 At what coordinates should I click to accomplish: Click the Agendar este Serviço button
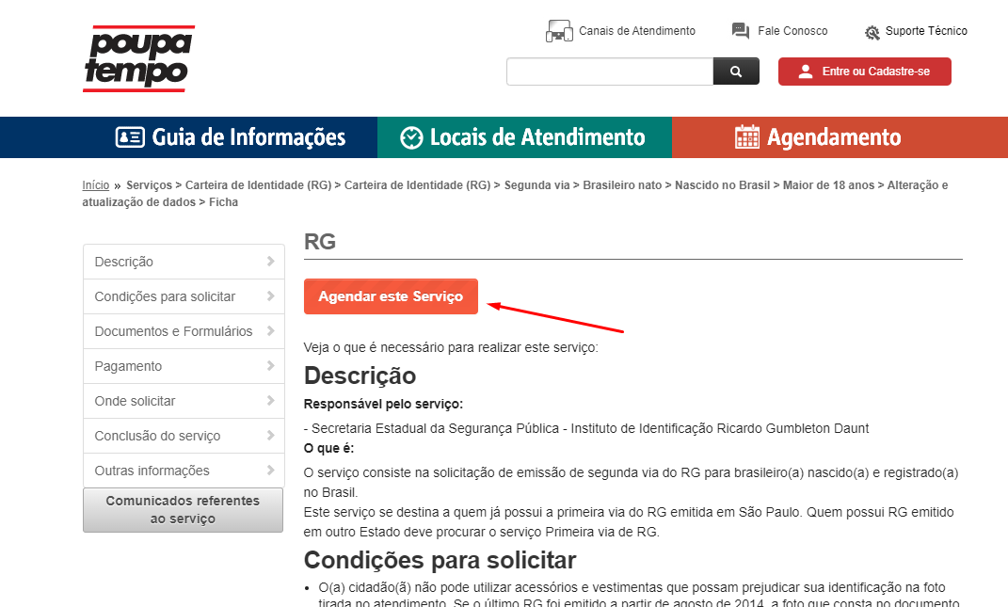(x=391, y=296)
